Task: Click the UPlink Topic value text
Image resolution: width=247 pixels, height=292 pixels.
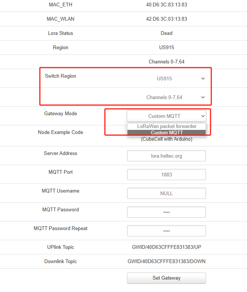Action: pyautogui.click(x=166, y=247)
